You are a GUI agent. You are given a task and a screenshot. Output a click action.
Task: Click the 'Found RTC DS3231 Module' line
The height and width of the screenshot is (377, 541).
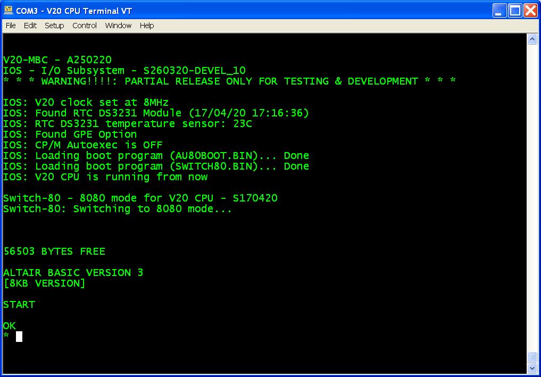(156, 113)
